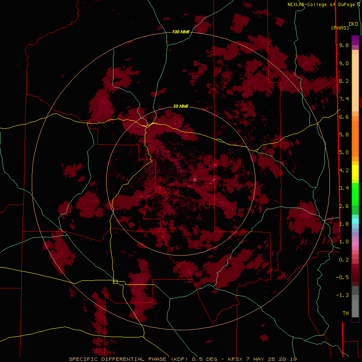This screenshot has height=362, width=362.
Task: Click the 100 NMI range ring label
Action: pyautogui.click(x=181, y=32)
